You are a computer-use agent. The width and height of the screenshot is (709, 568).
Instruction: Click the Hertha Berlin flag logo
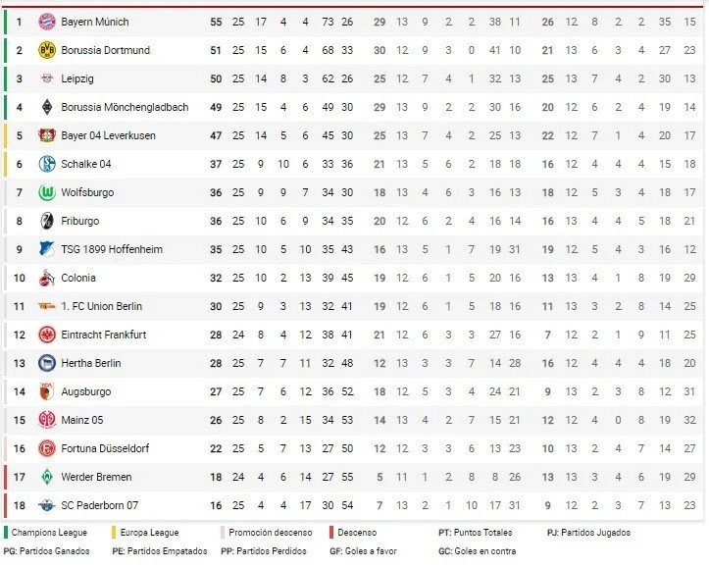tap(47, 363)
